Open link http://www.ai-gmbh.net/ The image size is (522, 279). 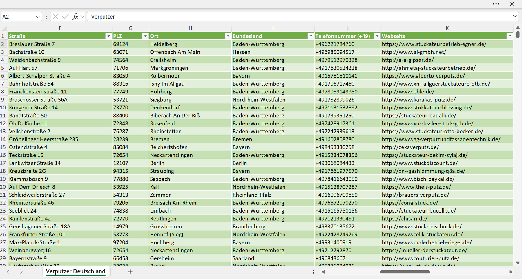click(x=414, y=52)
